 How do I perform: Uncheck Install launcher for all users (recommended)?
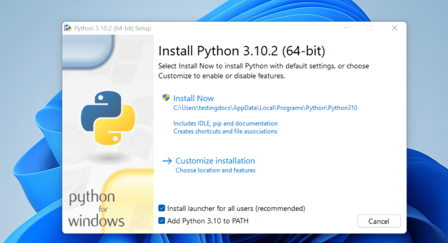click(162, 208)
